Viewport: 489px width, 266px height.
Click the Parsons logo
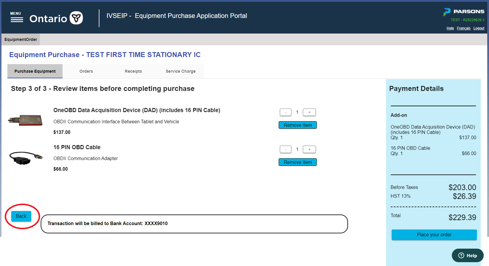(x=464, y=12)
